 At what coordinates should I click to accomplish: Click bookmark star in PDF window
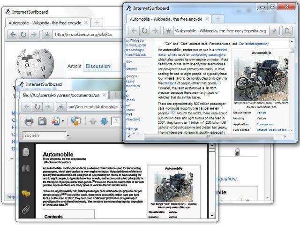(61, 107)
